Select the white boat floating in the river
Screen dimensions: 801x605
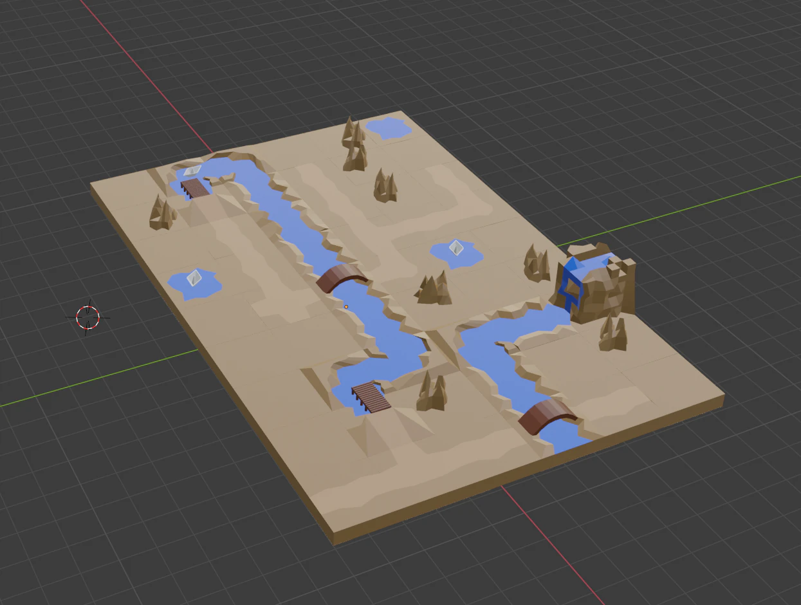[192, 170]
